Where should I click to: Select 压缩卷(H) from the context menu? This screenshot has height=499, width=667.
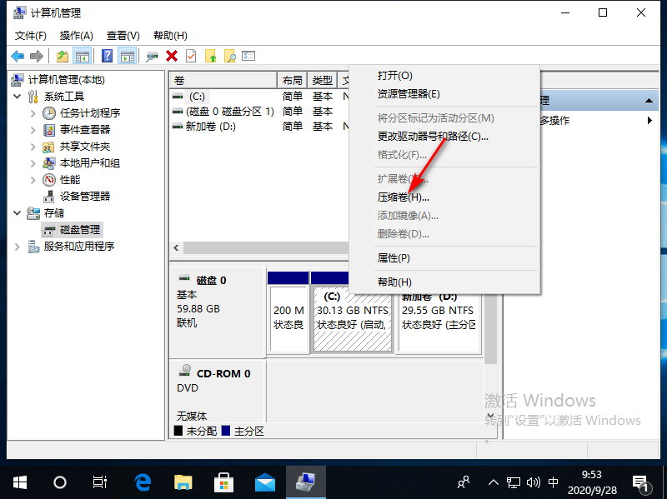(405, 197)
